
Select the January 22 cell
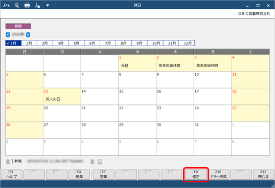[137, 113]
